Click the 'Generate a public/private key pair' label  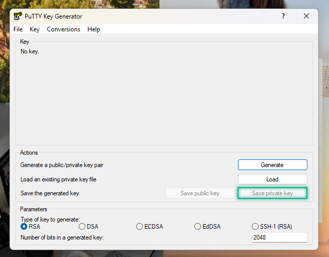pyautogui.click(x=62, y=165)
